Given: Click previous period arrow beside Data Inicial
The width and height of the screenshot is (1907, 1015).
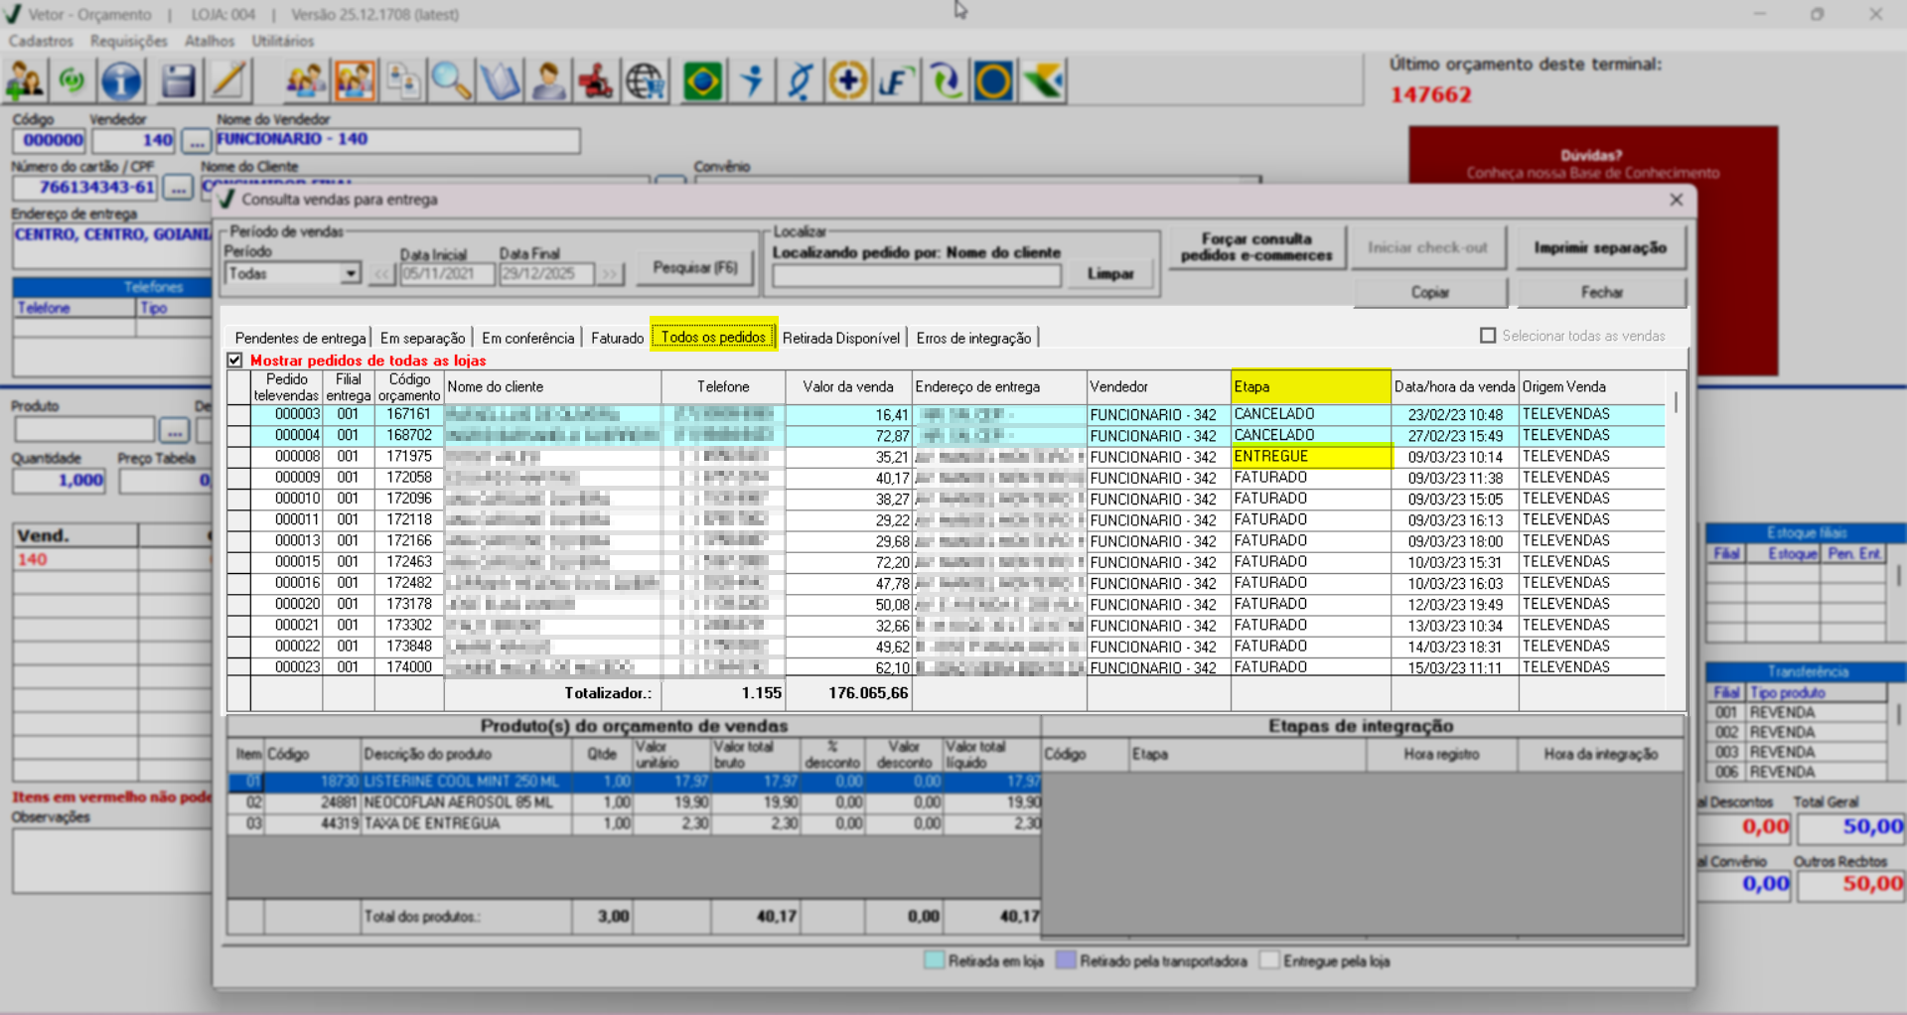Looking at the screenshot, I should tap(382, 274).
